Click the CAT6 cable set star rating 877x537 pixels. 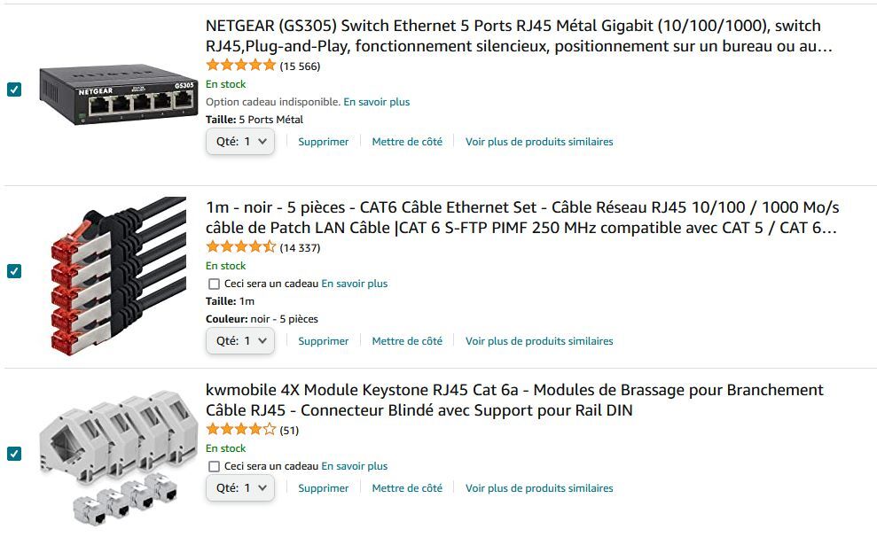pyautogui.click(x=240, y=247)
